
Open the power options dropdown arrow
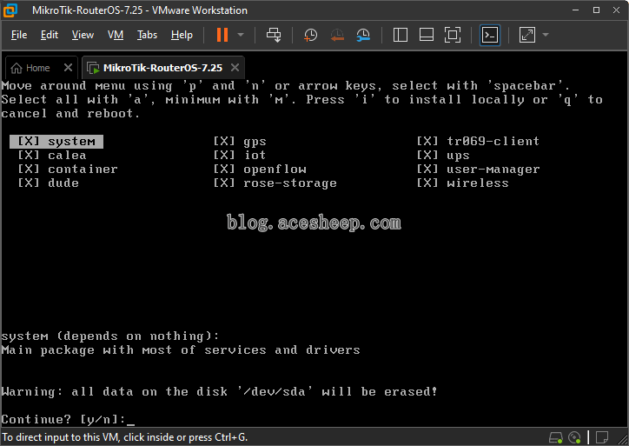point(241,35)
